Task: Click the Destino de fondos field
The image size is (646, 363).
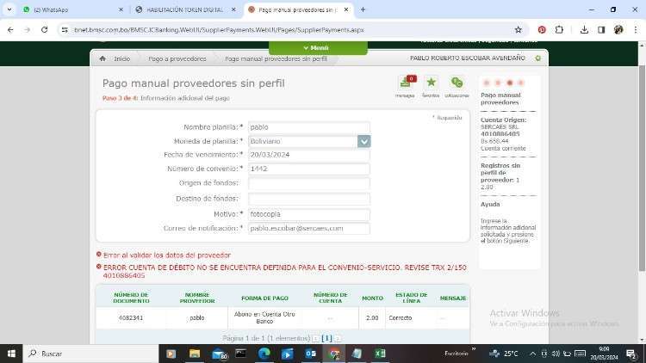Action: [x=308, y=199]
